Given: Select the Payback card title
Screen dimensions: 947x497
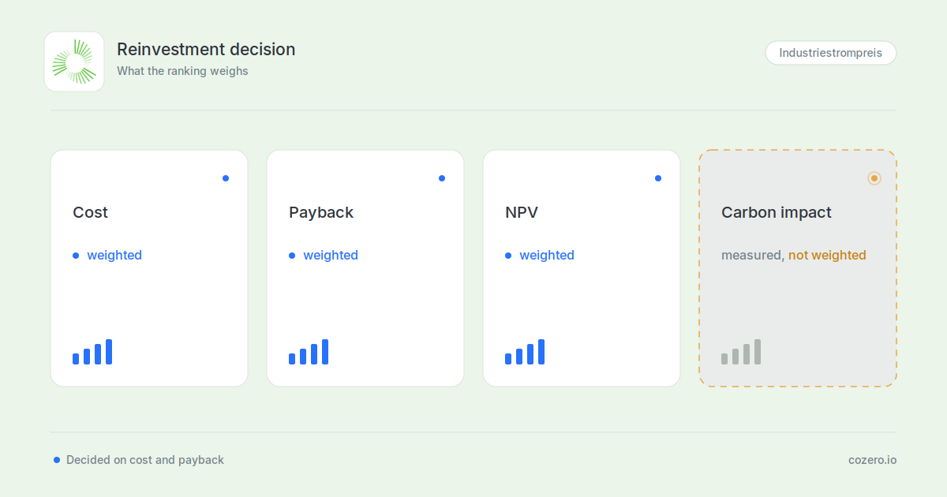Looking at the screenshot, I should (321, 212).
